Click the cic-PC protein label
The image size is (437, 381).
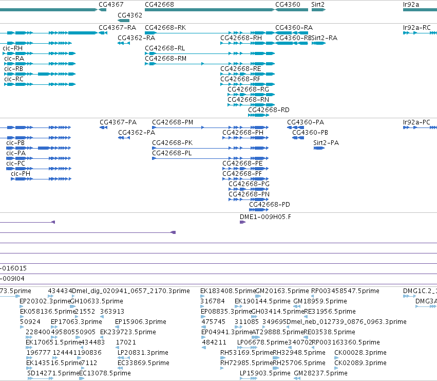(x=15, y=164)
